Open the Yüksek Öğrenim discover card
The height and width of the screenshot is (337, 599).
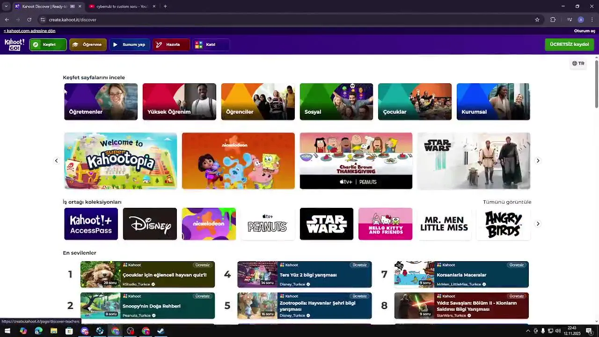point(179,102)
